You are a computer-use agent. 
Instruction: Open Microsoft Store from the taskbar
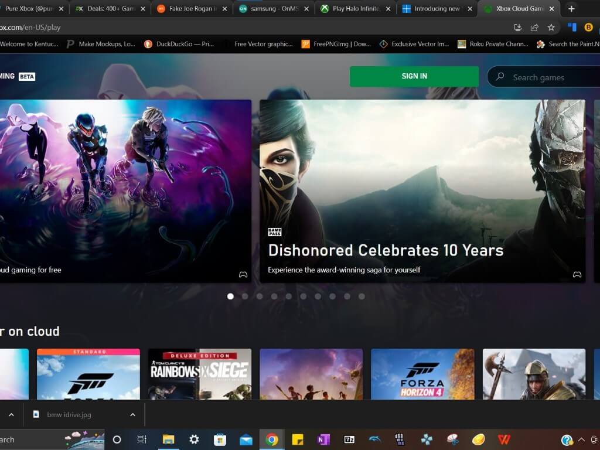(x=220, y=439)
